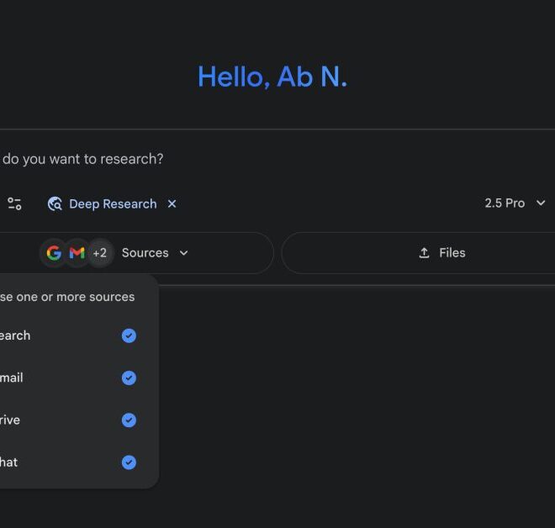Uncheck the Gmail source checkmark
The height and width of the screenshot is (528, 555).
coord(129,378)
